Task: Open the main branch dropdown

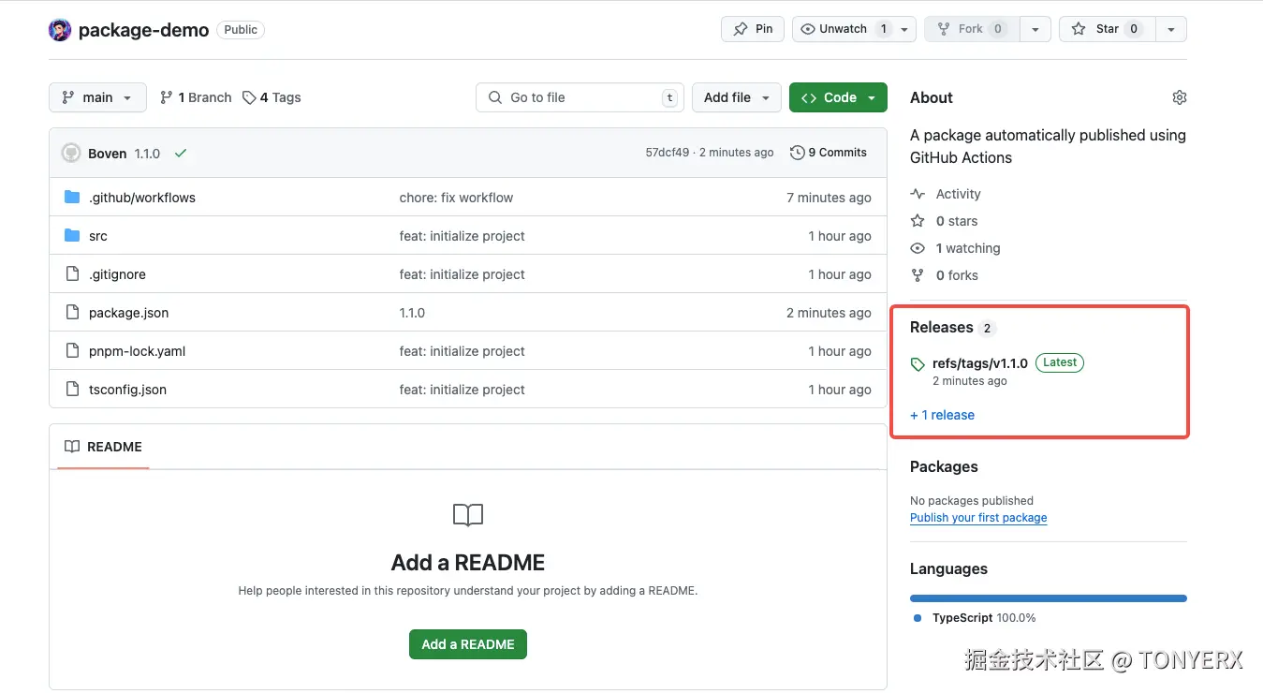Action: [x=97, y=97]
